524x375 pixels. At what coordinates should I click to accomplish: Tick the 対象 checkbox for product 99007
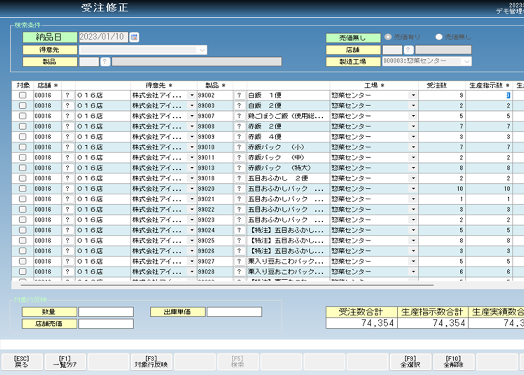coord(22,116)
